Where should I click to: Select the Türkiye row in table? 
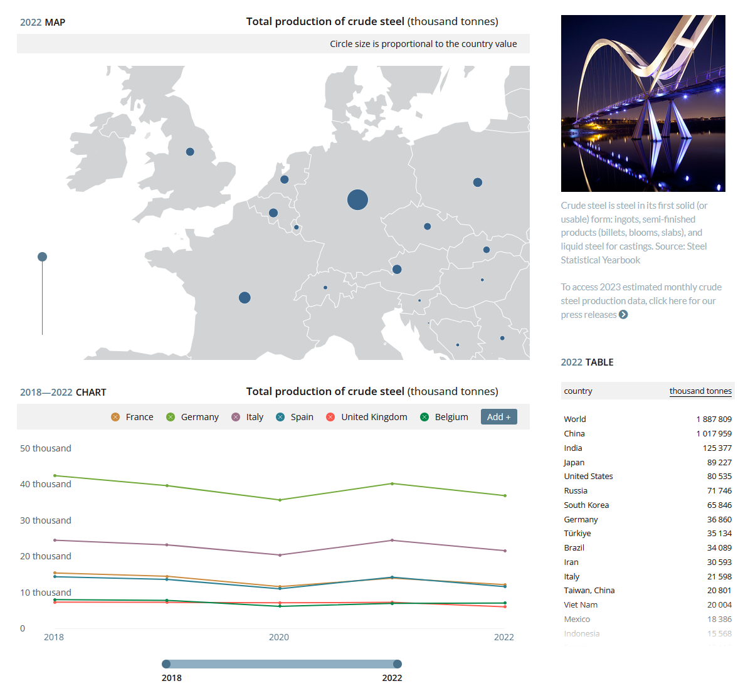tap(647, 534)
